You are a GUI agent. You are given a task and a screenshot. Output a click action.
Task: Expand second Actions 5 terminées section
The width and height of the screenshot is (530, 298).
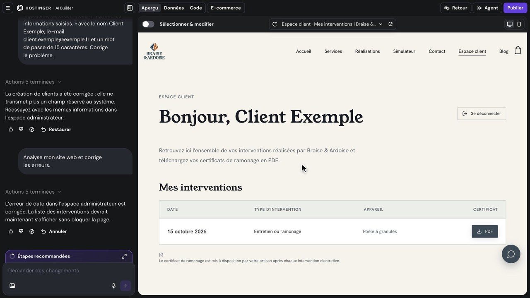click(33, 192)
